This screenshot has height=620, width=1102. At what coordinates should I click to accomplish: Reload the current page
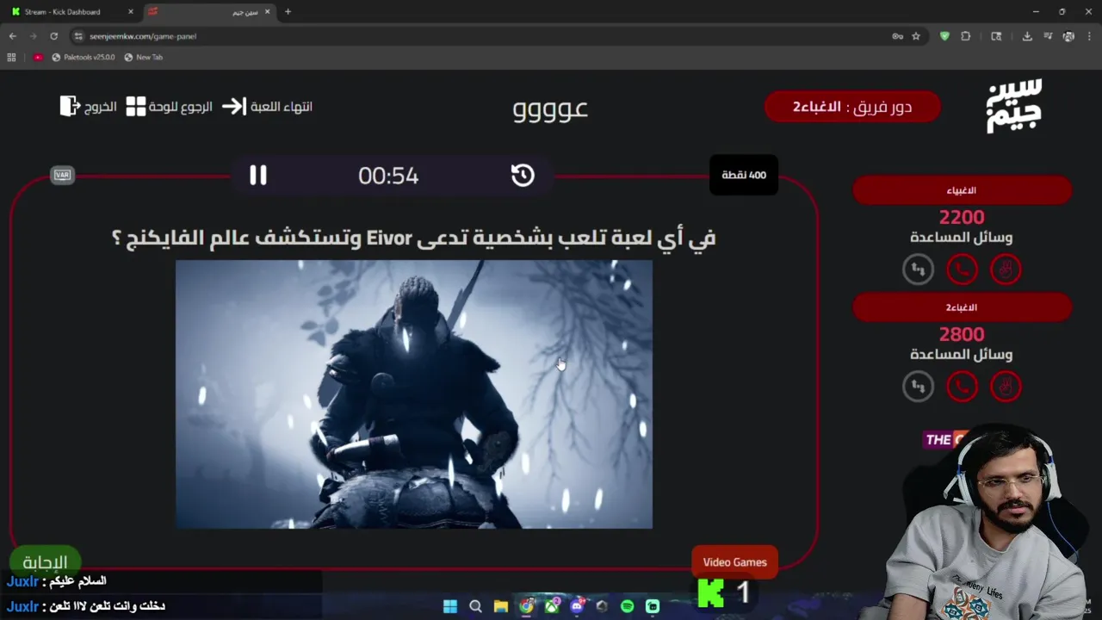pyautogui.click(x=53, y=36)
